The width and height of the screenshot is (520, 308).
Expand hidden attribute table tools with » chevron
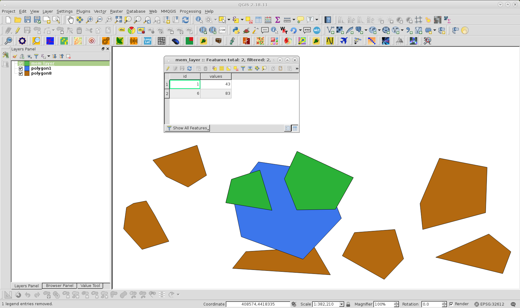[297, 68]
